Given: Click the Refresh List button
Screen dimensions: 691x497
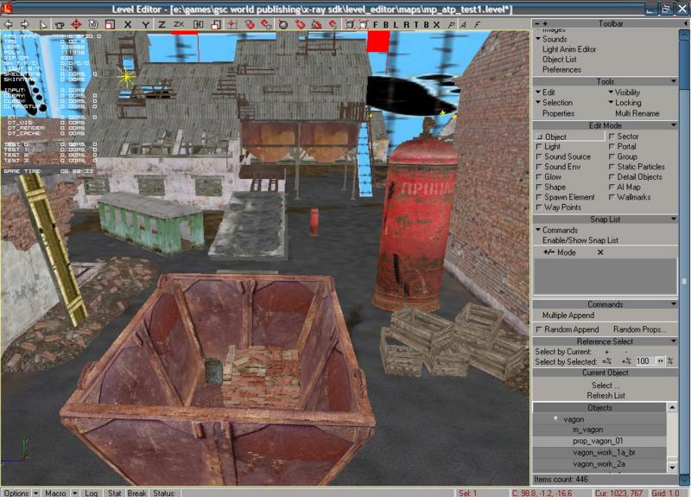Looking at the screenshot, I should click(x=605, y=396).
